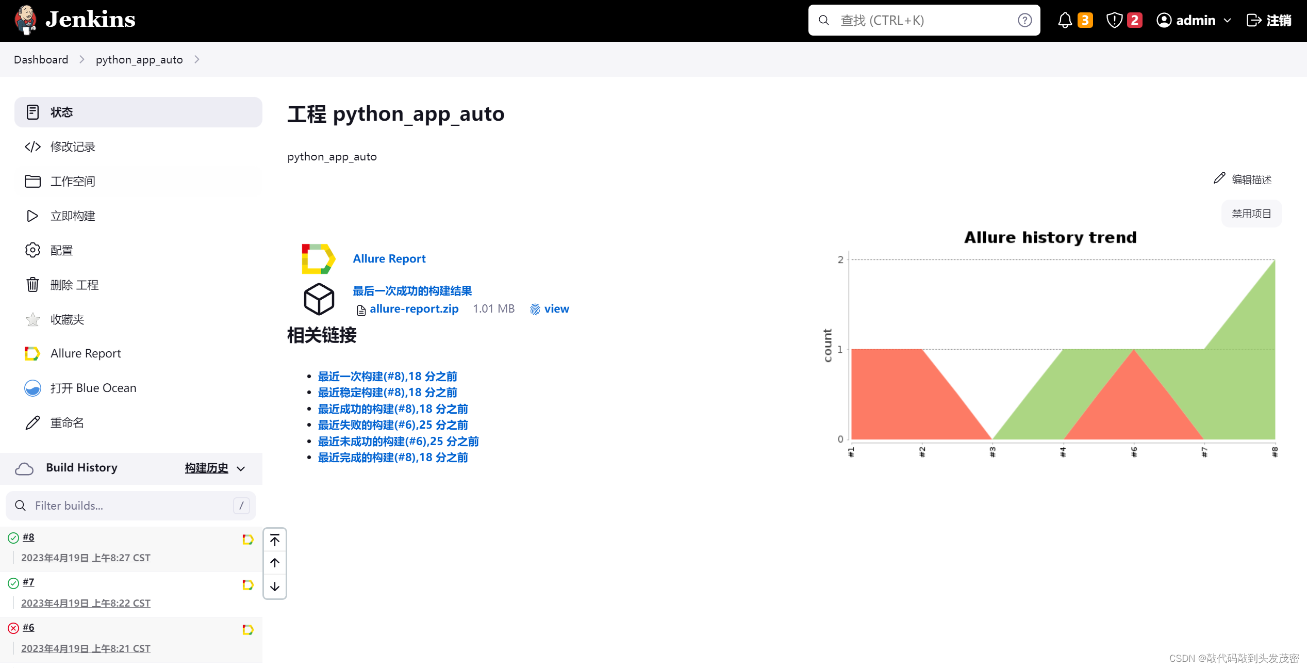Click the Build History cloud icon
Screen dimensions: 1307x668
(24, 468)
